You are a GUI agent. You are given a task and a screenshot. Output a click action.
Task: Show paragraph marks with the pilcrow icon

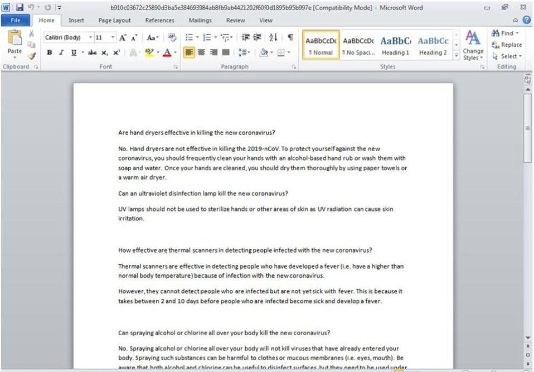click(x=290, y=37)
